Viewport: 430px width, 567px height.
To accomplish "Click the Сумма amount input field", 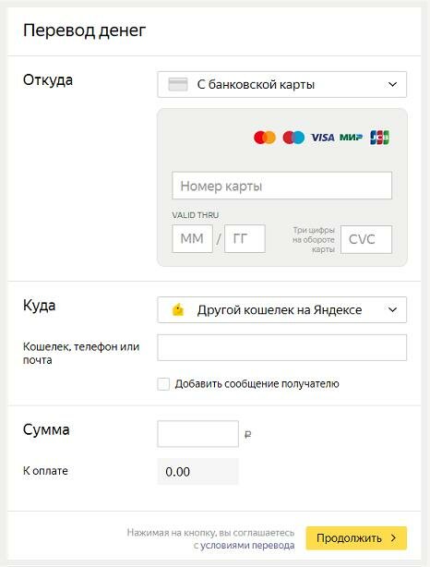I will (x=198, y=434).
